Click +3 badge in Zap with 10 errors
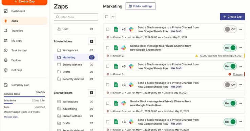 coord(124,66)
